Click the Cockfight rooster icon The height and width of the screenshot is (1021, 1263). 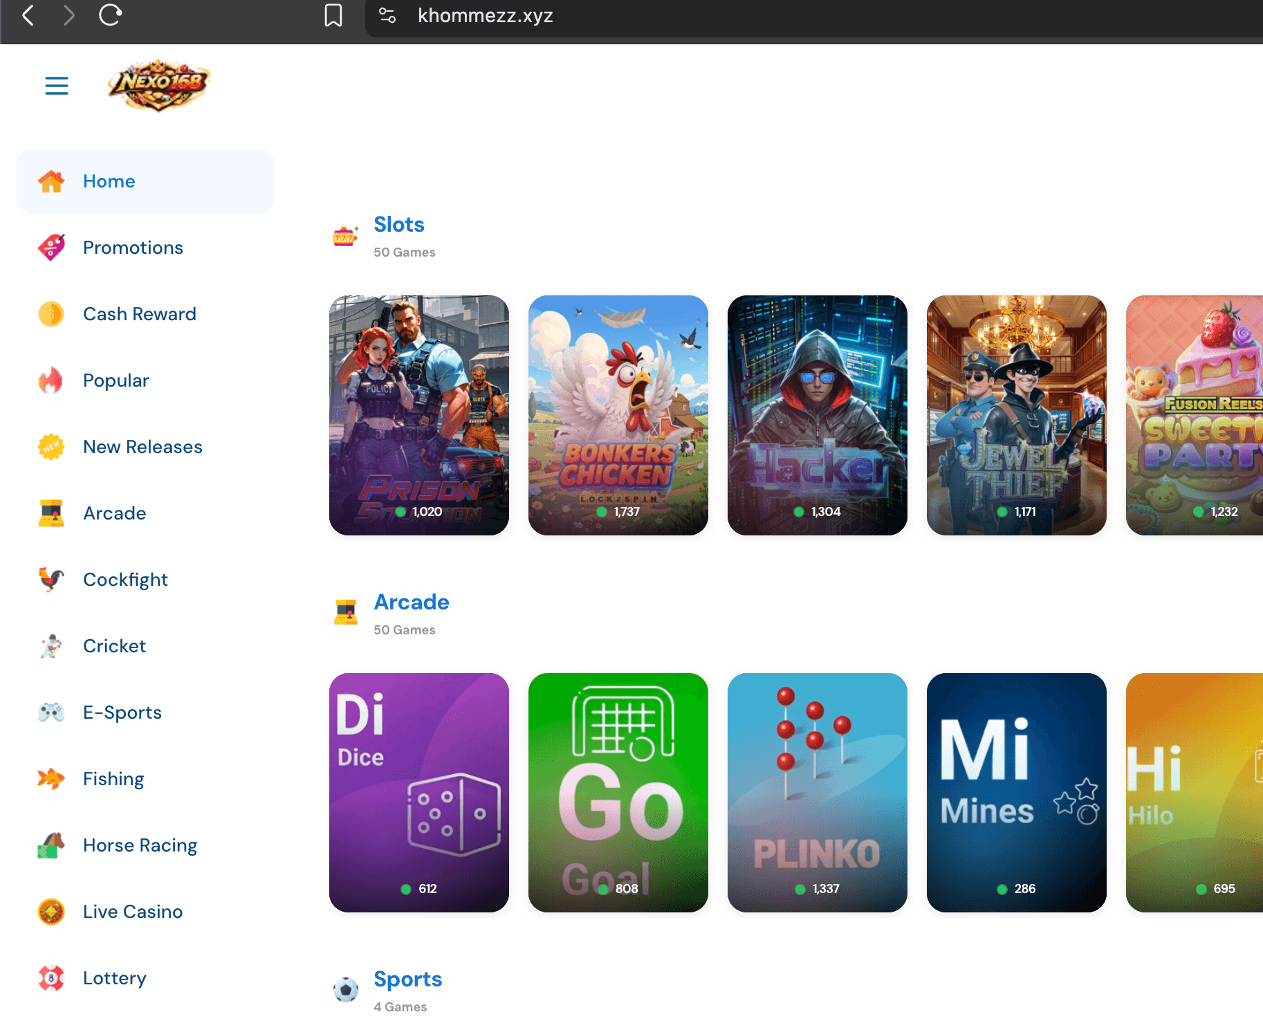(51, 580)
